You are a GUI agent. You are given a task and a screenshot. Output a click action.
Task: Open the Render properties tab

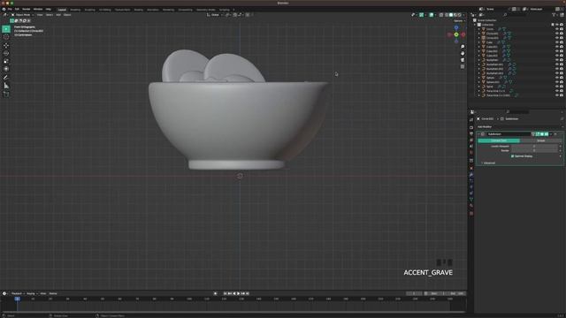pos(471,127)
